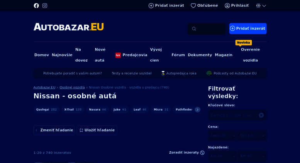
Task: Open the Na dovoz menu item
Action: pos(81,55)
